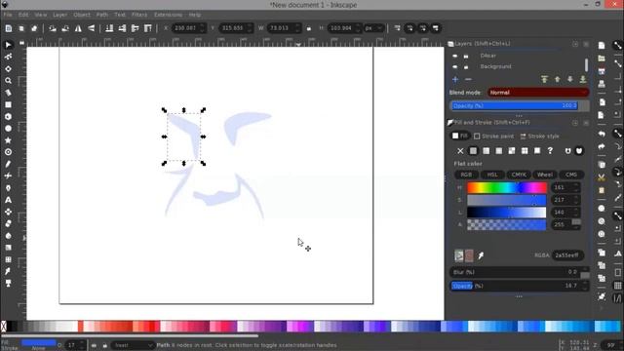Screen dimensions: 624x351
Task: Select the Color picker dropper tool
Action: point(8,271)
